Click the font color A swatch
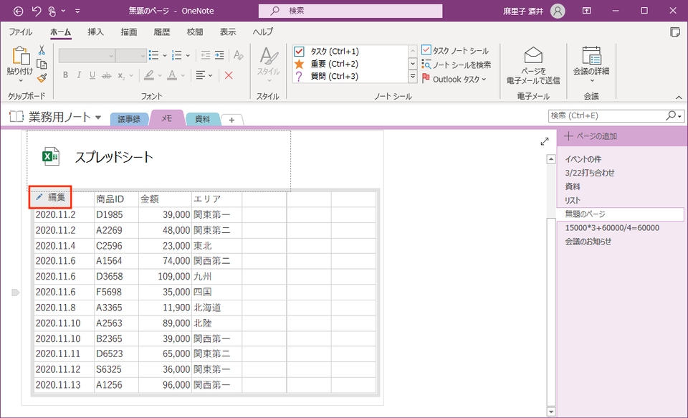 click(x=173, y=75)
